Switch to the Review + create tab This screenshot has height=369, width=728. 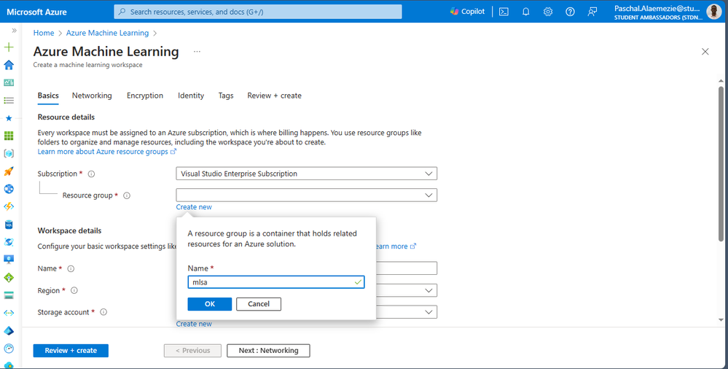pos(275,96)
